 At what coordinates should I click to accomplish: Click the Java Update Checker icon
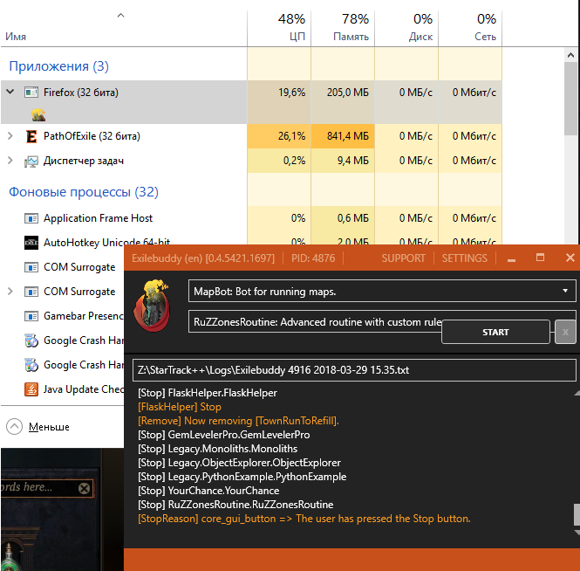pyautogui.click(x=31, y=389)
